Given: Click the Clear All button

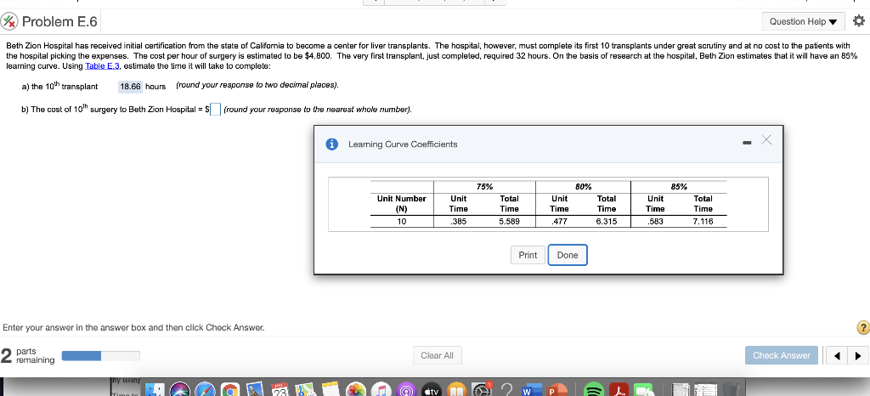Looking at the screenshot, I should (x=438, y=355).
